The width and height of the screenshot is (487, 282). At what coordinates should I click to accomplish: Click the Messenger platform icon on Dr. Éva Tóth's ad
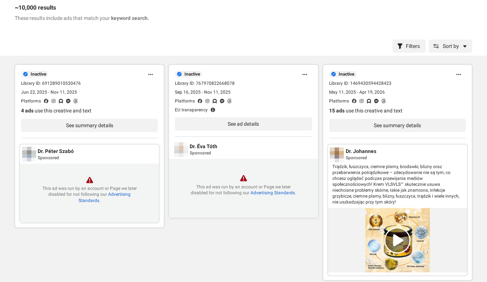[222, 101]
